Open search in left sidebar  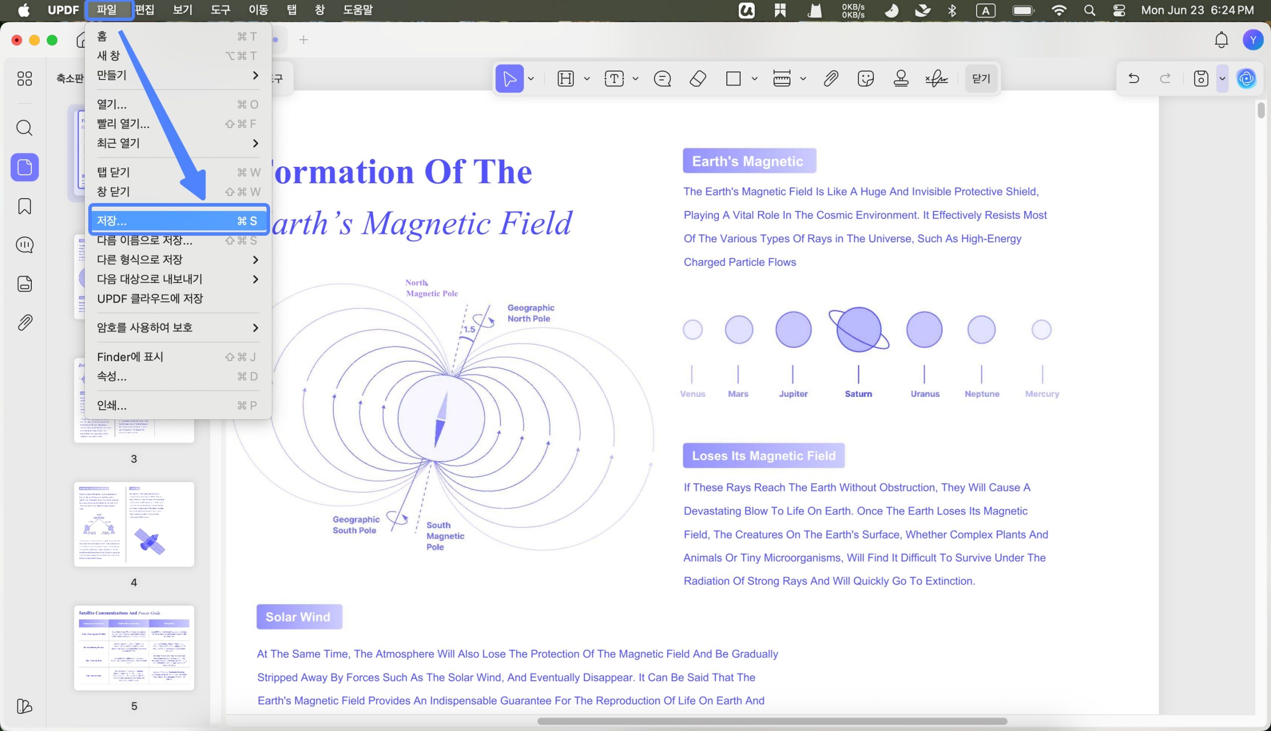pos(25,128)
